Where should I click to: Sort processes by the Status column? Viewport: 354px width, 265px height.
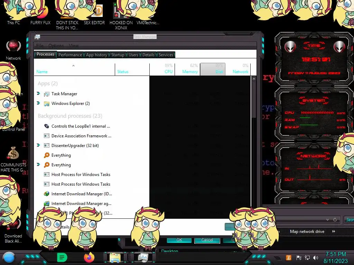click(x=132, y=69)
